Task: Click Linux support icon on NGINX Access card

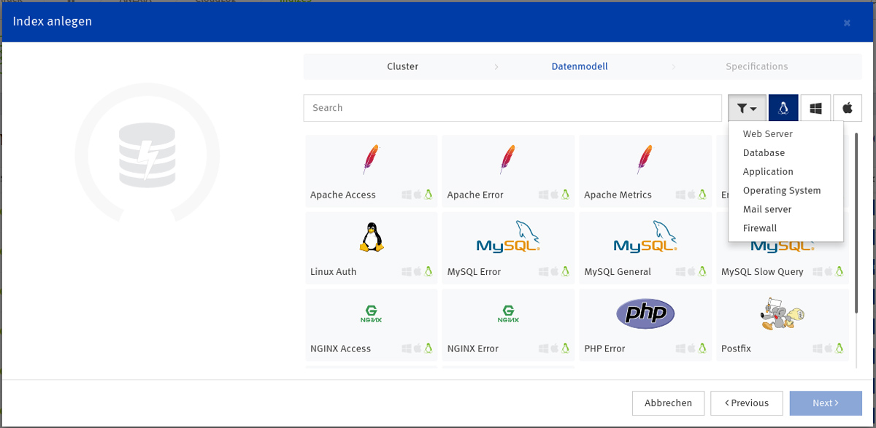Action: coord(429,349)
